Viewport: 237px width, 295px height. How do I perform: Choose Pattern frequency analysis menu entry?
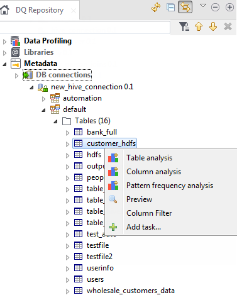pyautogui.click(x=170, y=186)
